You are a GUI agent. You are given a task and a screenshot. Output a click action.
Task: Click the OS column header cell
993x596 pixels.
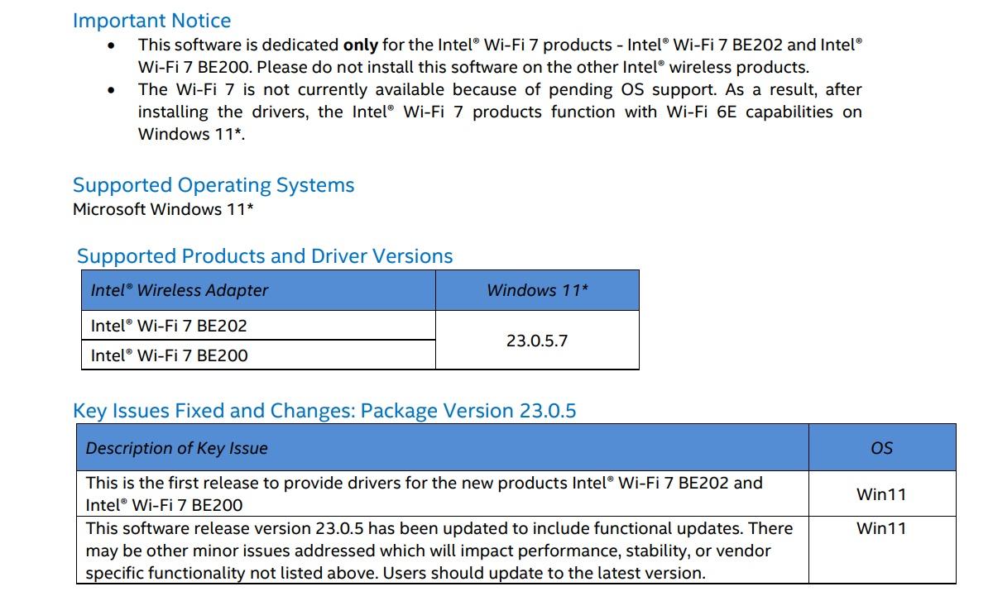881,448
